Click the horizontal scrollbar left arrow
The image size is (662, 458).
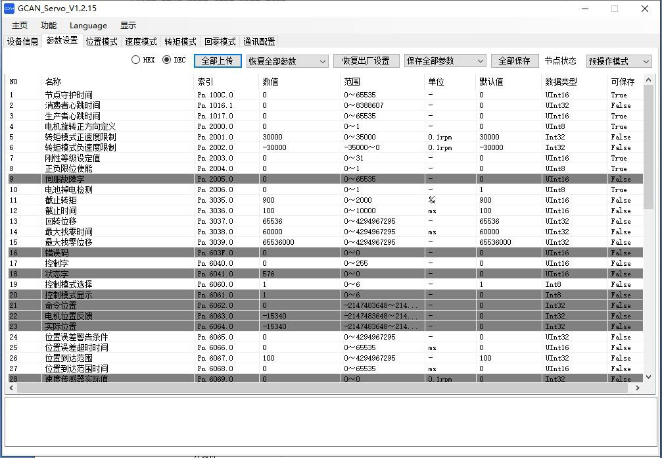(x=11, y=388)
